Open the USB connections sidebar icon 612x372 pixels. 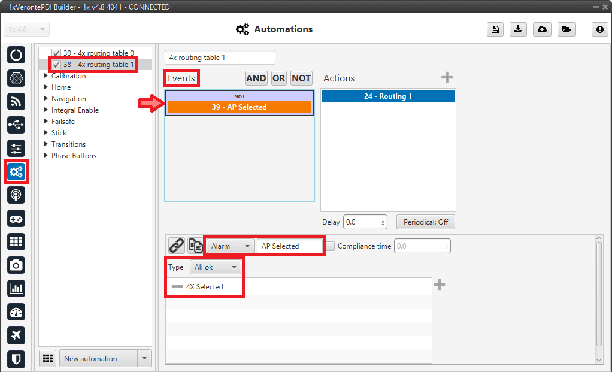[x=16, y=125]
